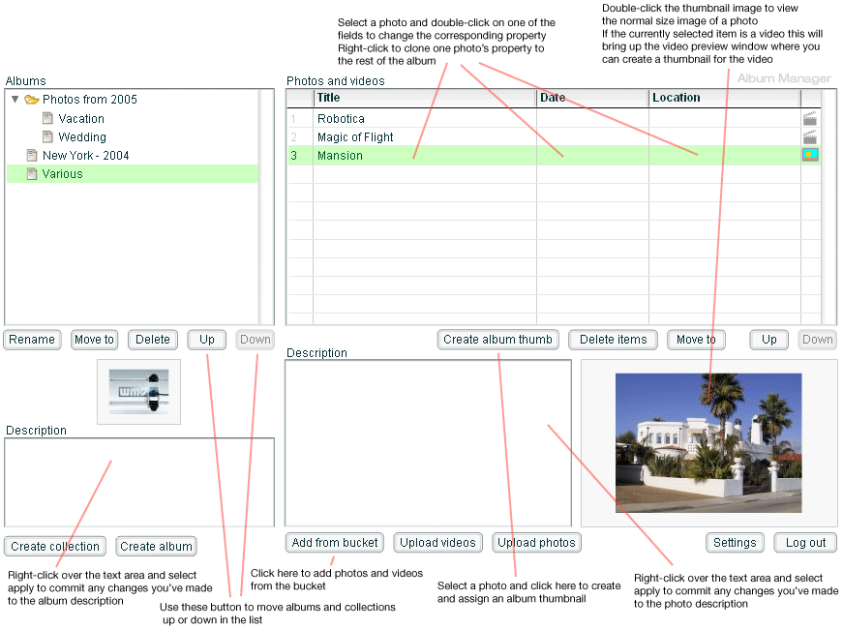
Task: Click the album page icon next to Wedding
Action: (47, 136)
